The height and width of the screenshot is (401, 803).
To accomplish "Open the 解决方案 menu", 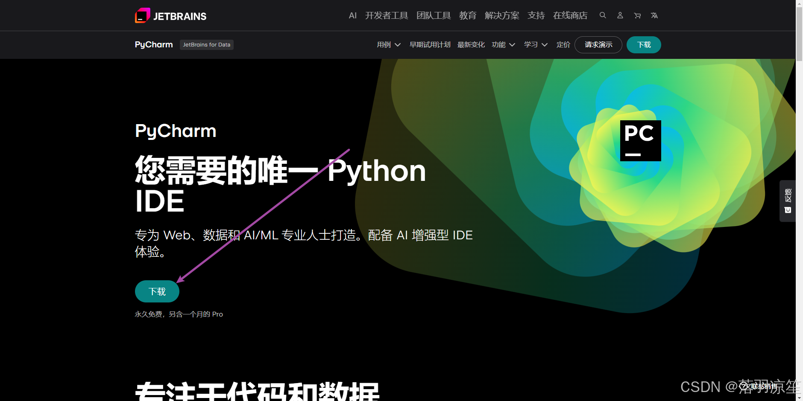I will tap(502, 16).
